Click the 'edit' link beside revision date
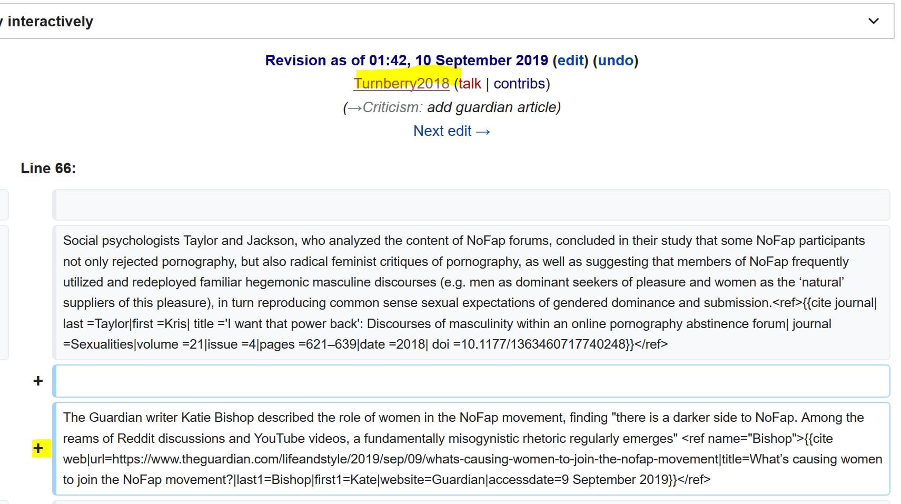This screenshot has height=504, width=901. click(x=570, y=60)
